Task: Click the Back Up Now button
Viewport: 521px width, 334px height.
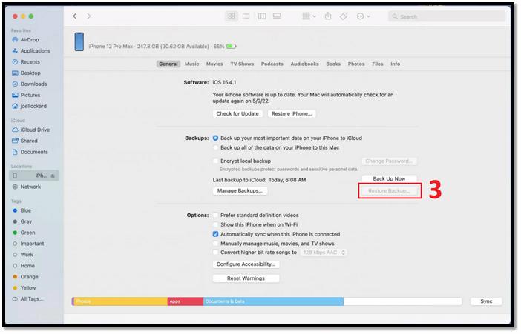Action: 389,178
